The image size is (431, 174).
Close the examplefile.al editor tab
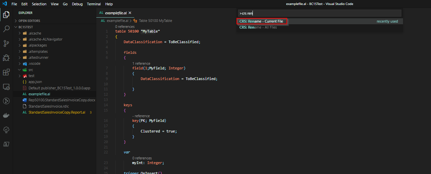pos(130,13)
